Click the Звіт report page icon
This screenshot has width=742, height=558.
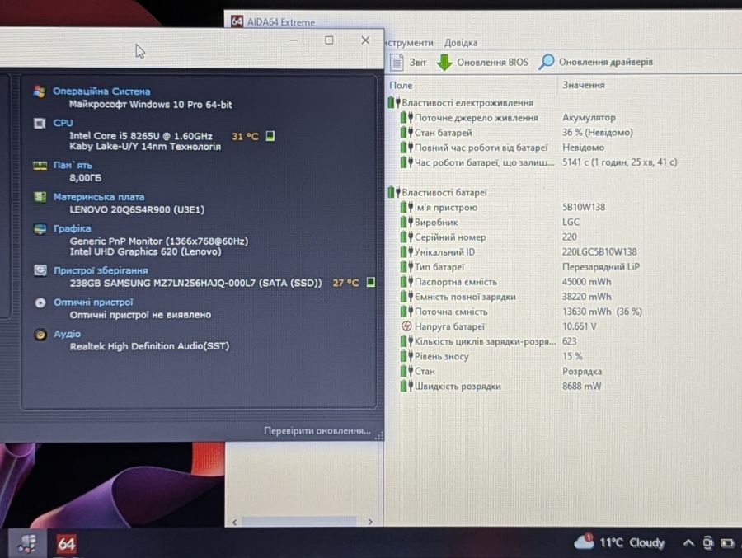pos(397,62)
